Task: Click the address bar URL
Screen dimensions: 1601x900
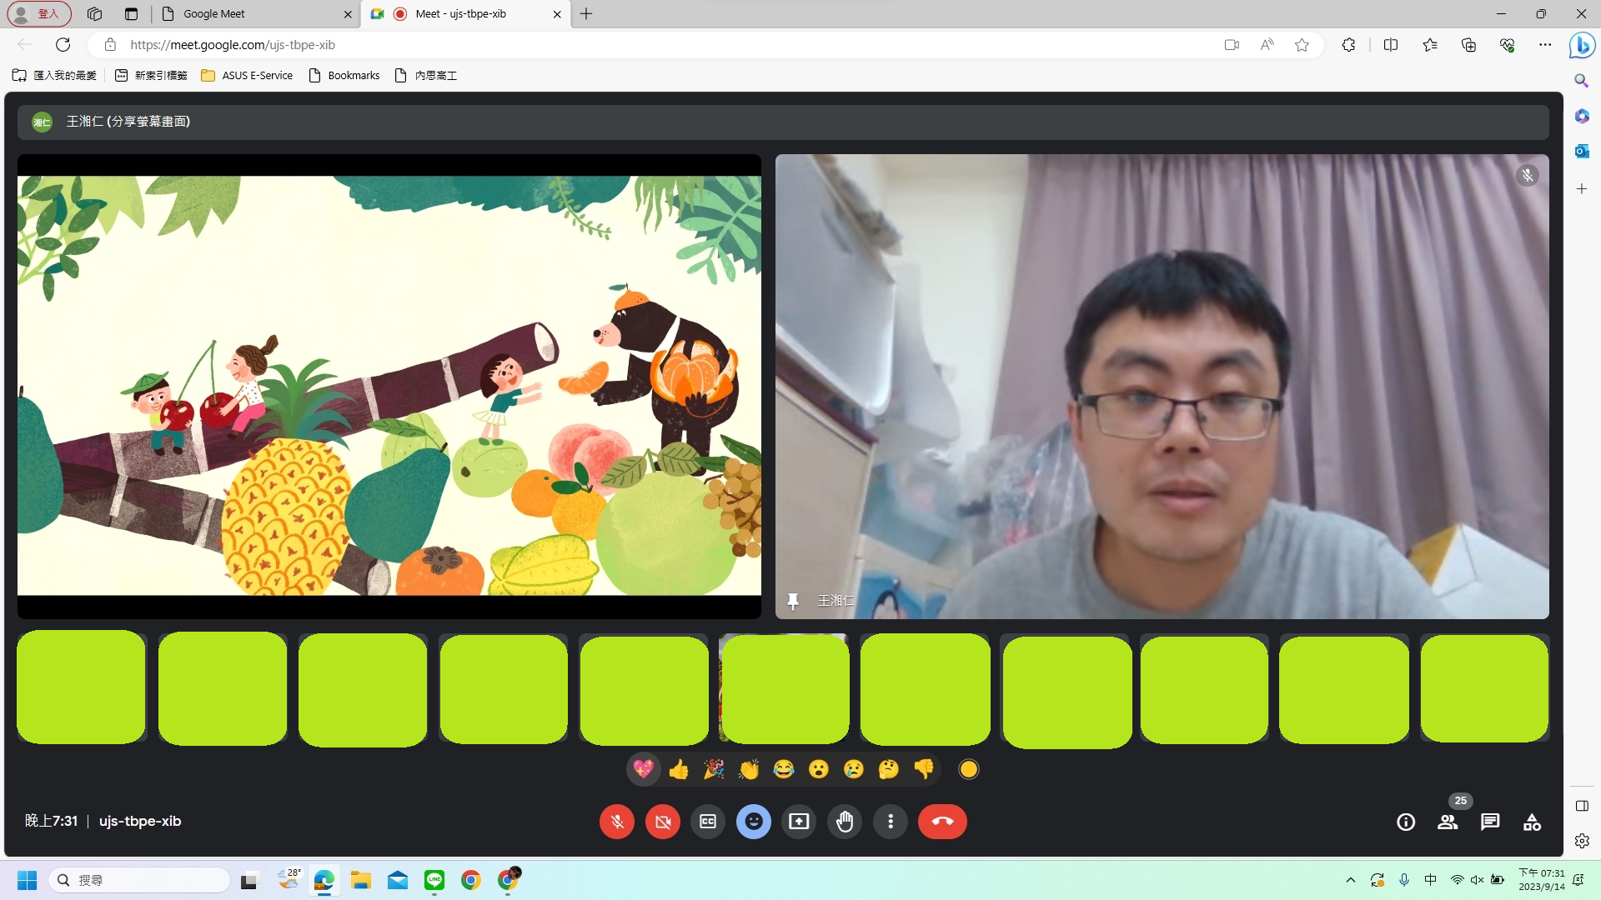Action: [233, 45]
